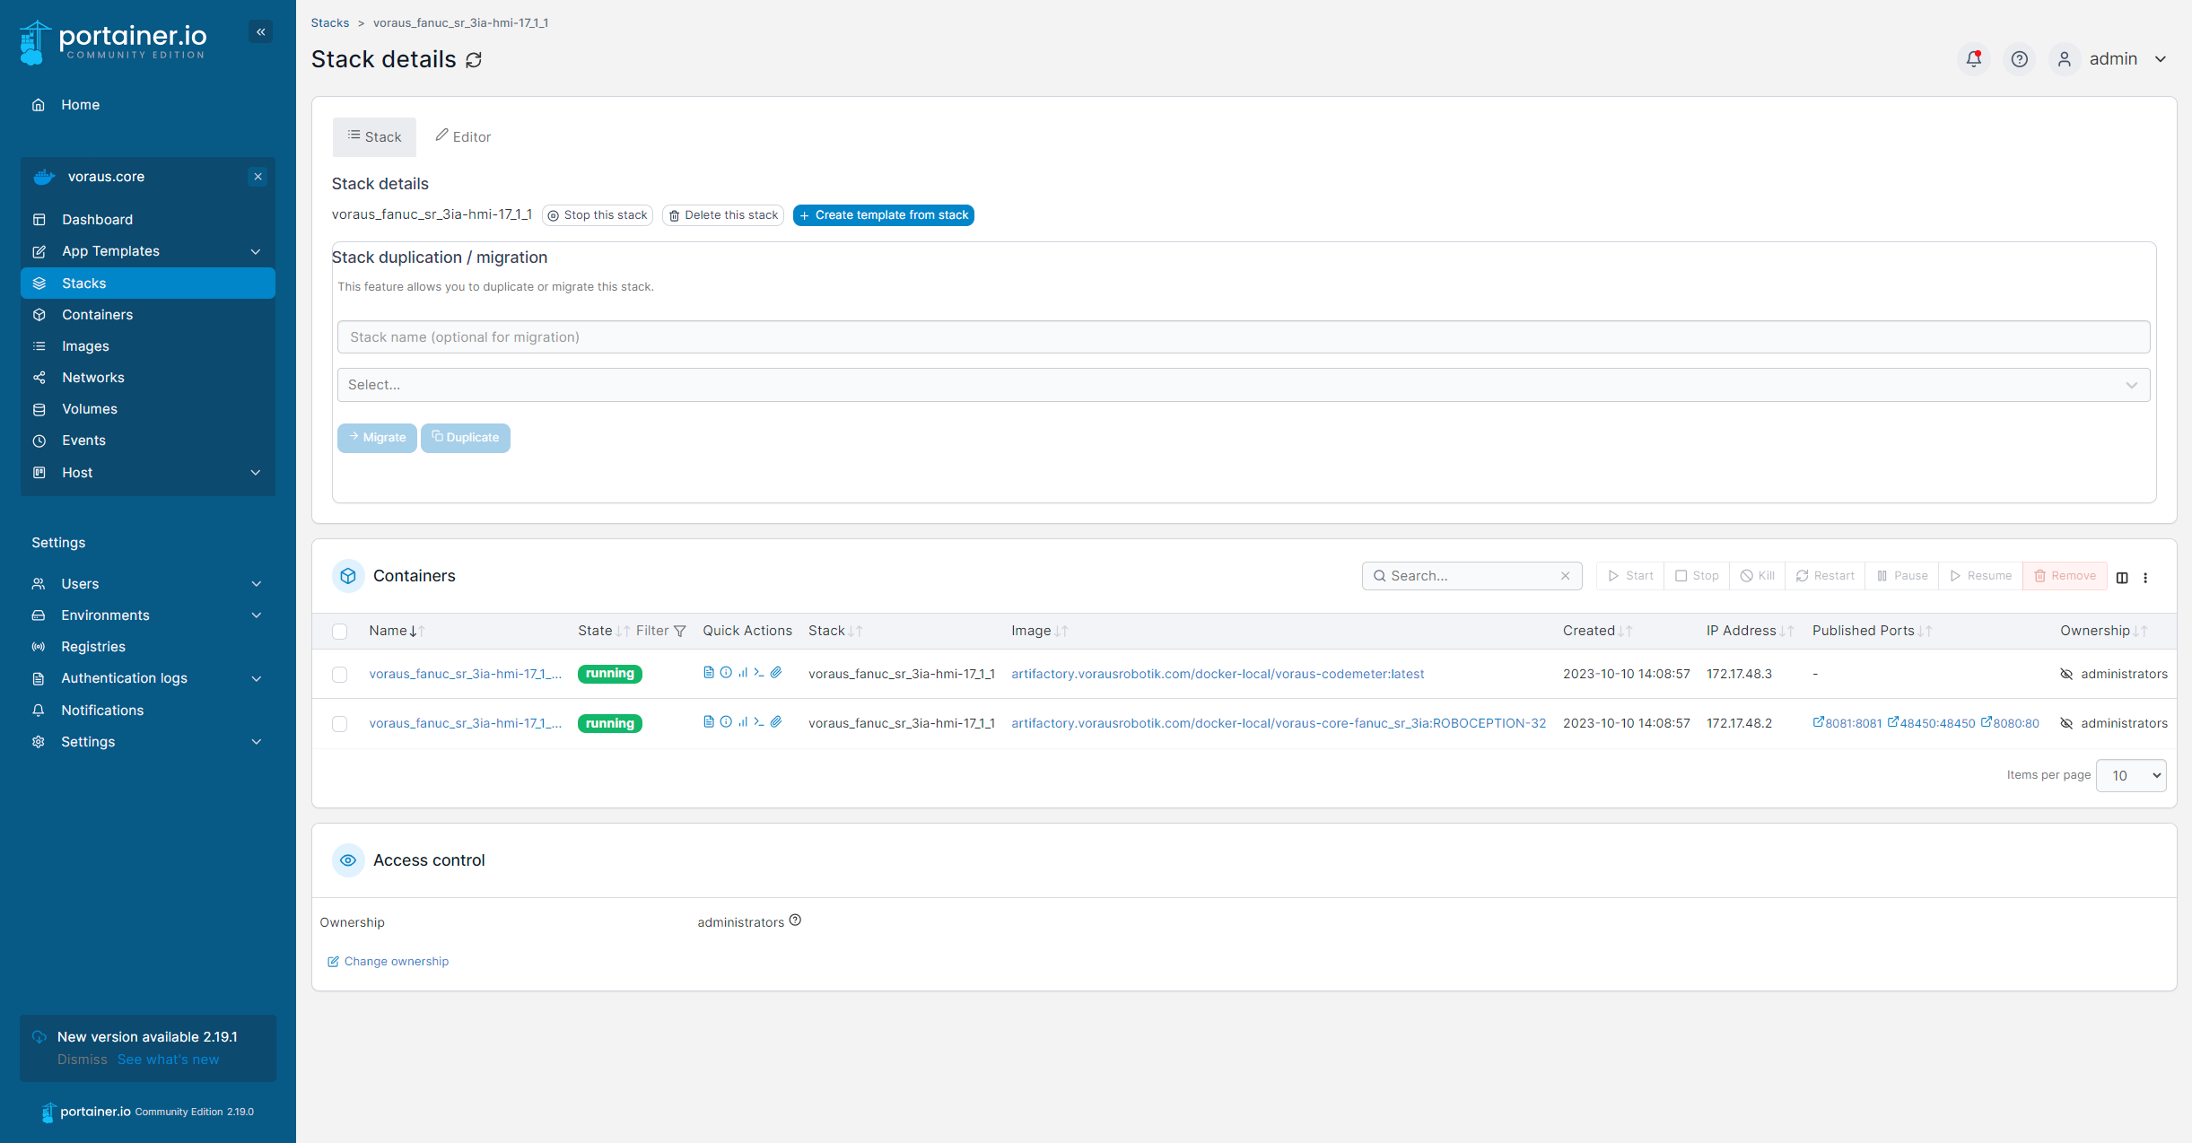The width and height of the screenshot is (2192, 1143).
Task: Open the Items per page dropdown
Action: click(2131, 775)
